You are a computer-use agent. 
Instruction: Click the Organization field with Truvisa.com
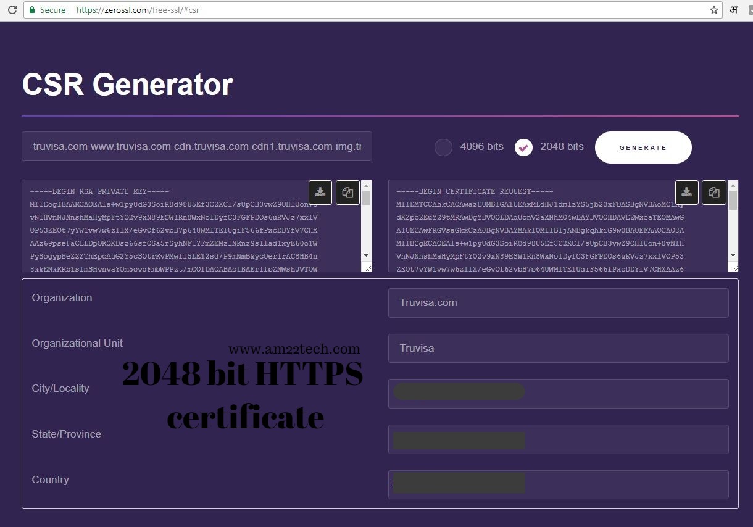click(559, 302)
